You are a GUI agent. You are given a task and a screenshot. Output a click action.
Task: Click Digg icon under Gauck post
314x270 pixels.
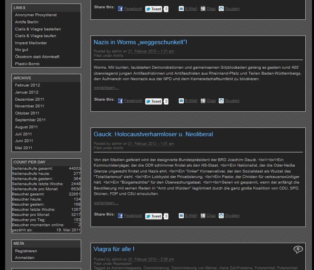[x=203, y=216]
